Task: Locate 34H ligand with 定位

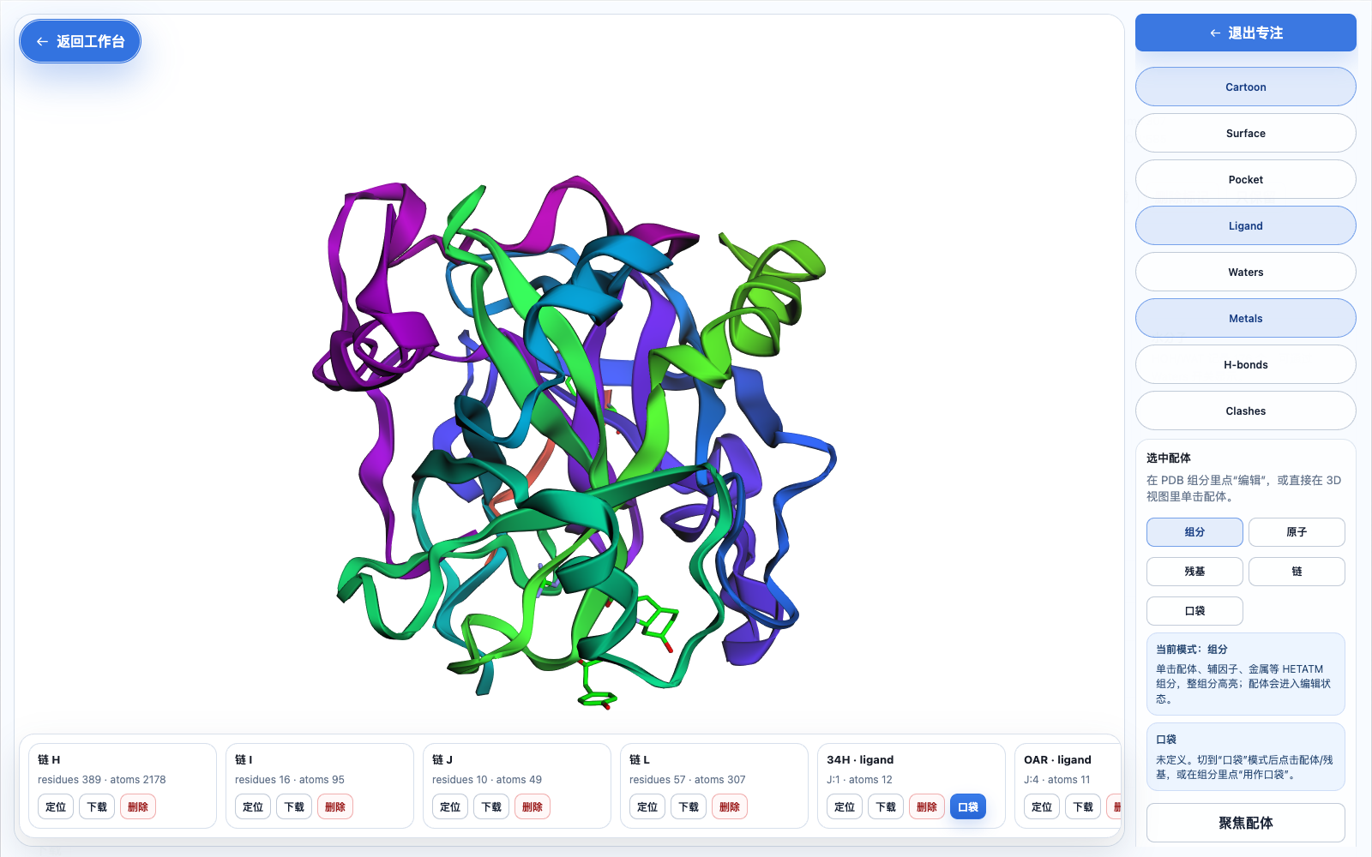Action: [845, 806]
